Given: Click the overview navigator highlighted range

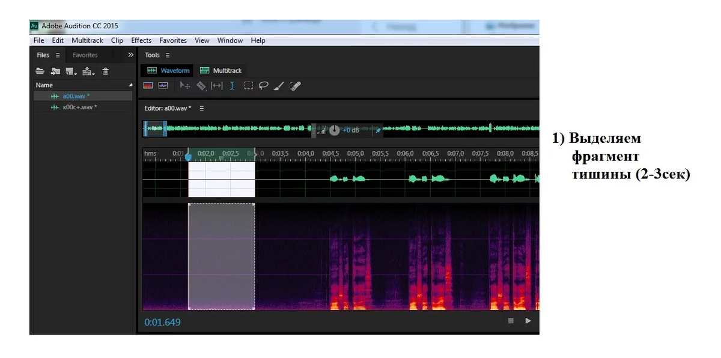Looking at the screenshot, I should (x=155, y=128).
